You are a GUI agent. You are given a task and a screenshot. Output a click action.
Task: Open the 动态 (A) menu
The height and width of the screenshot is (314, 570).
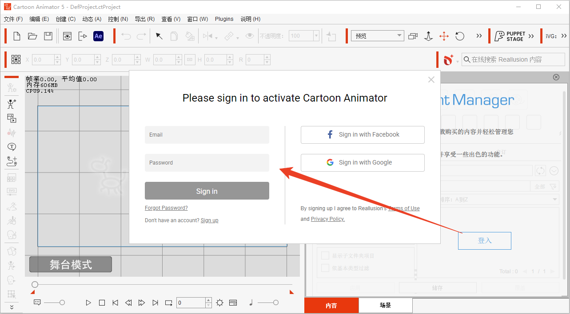(x=92, y=19)
